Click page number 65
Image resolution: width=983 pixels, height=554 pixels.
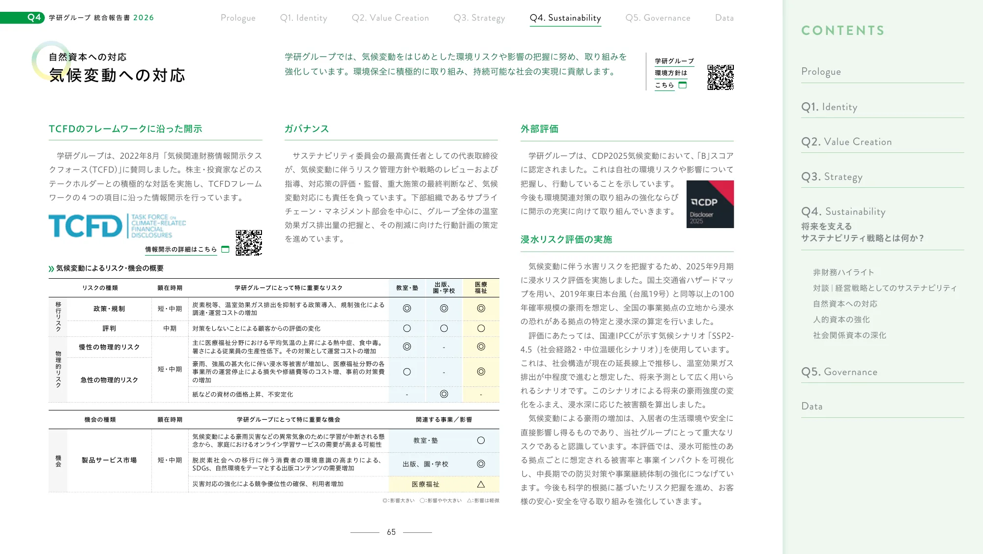tap(391, 532)
